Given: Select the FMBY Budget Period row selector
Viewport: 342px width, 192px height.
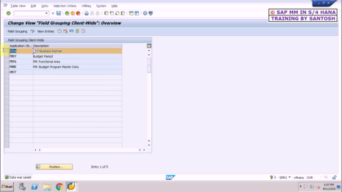Looking at the screenshot, I should [x=6, y=57].
